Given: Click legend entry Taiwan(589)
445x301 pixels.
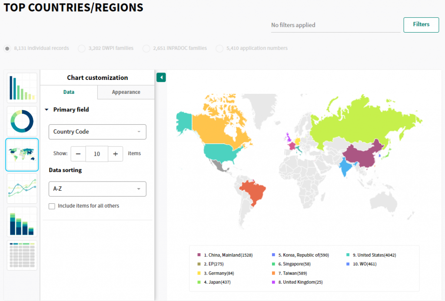Looking at the screenshot, I should [x=292, y=273].
